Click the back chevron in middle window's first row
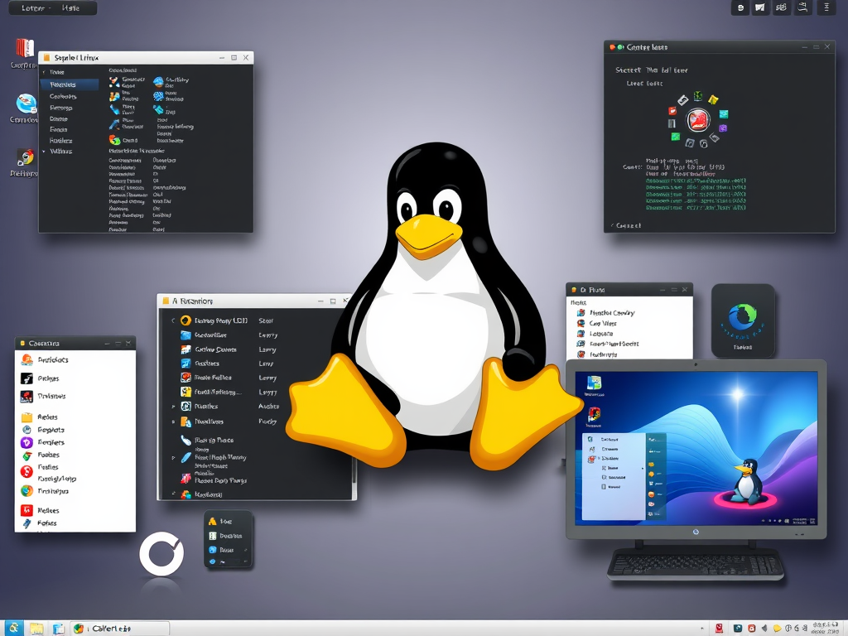This screenshot has width=848, height=636. pyautogui.click(x=173, y=320)
